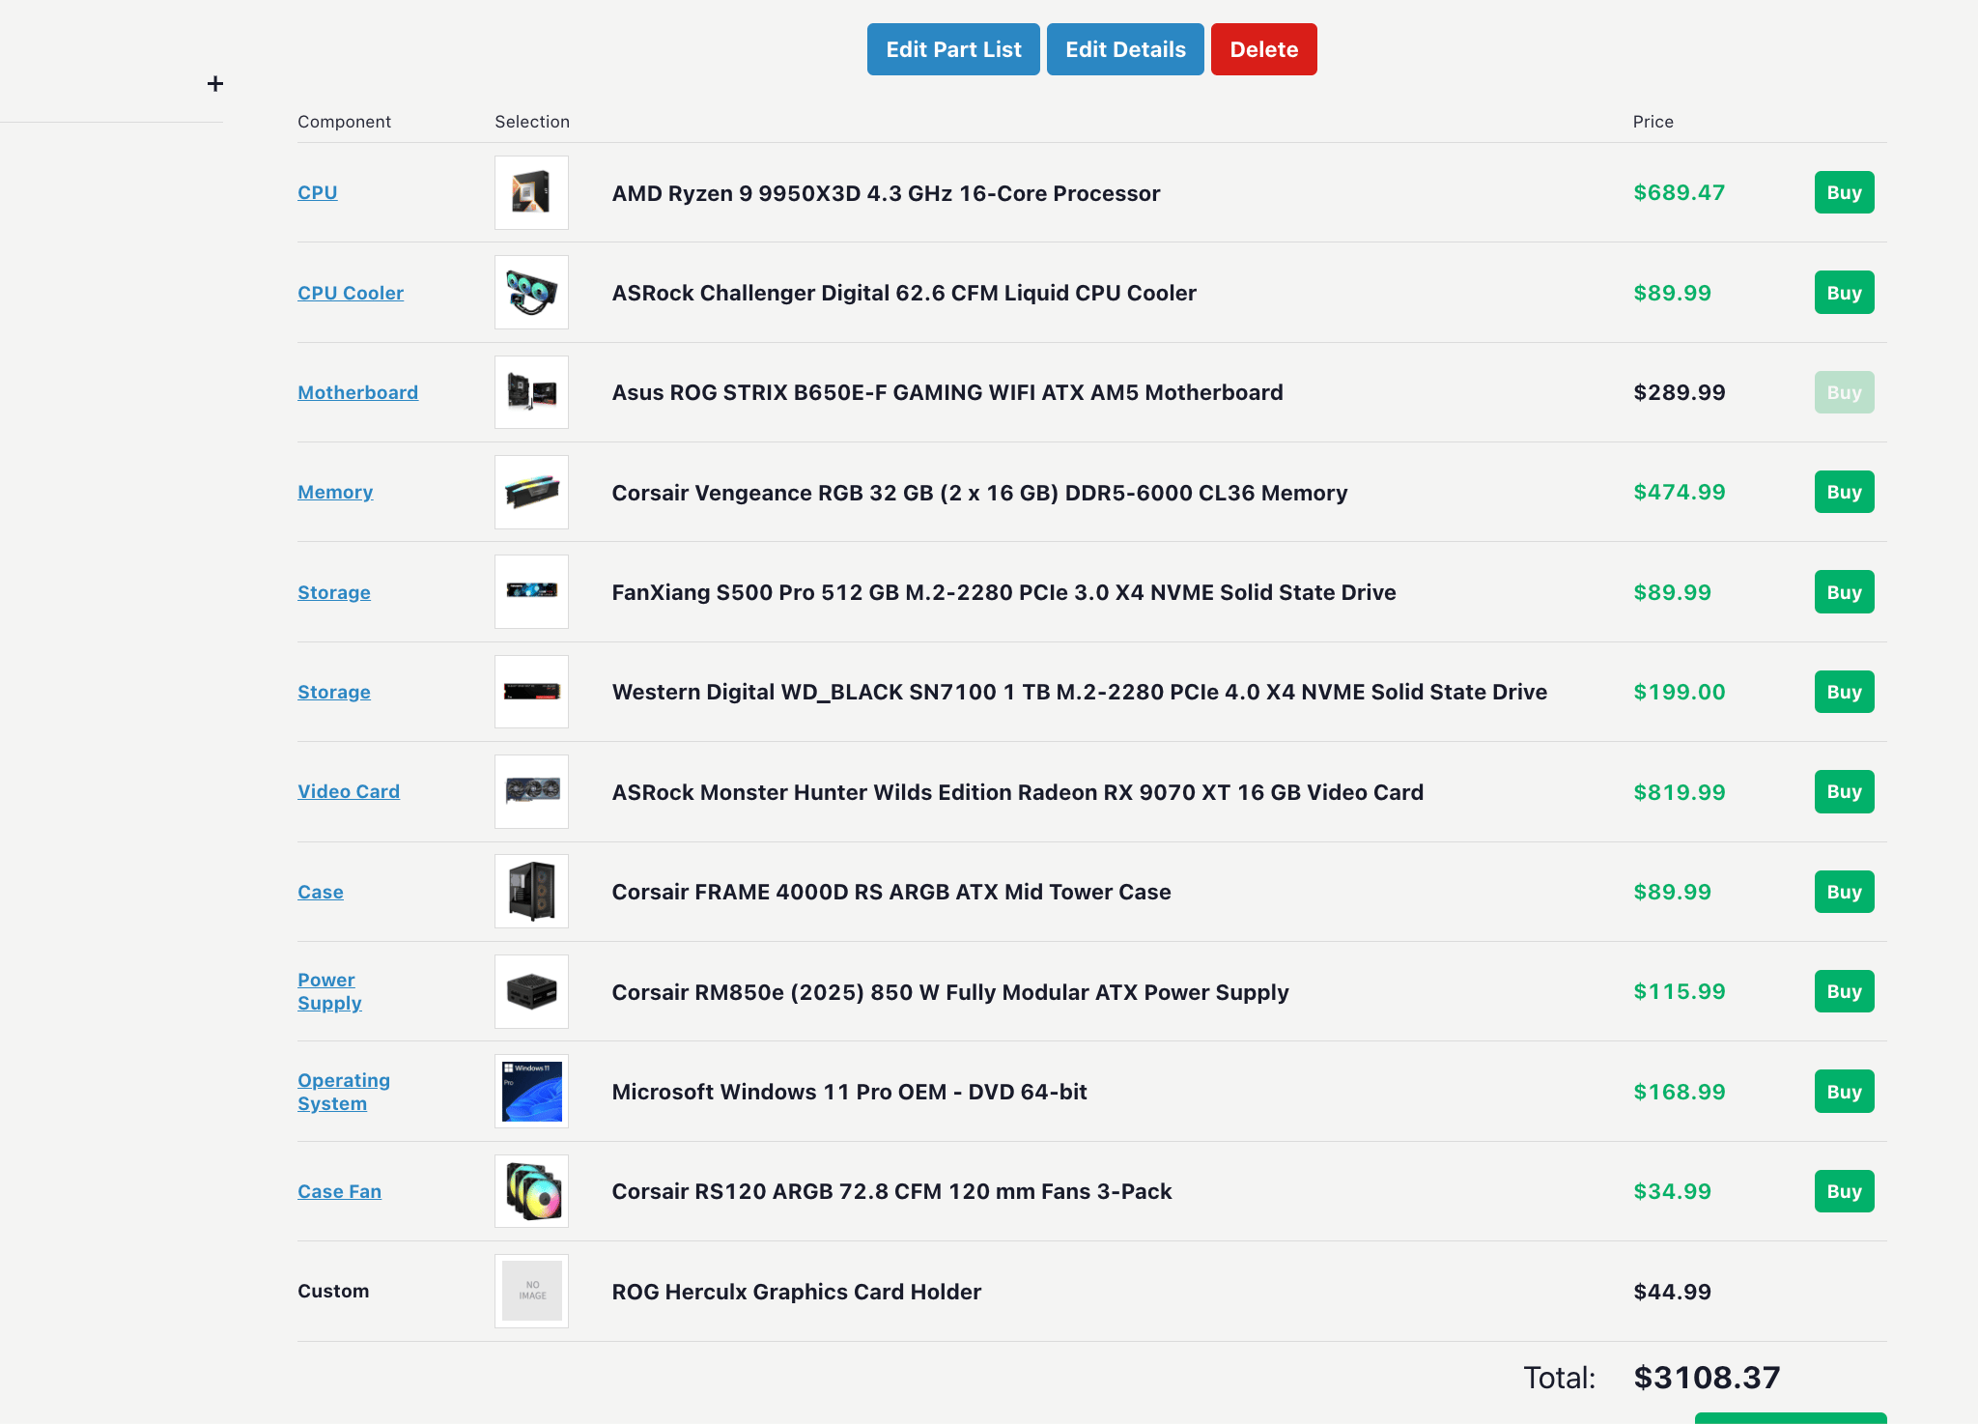Open the Asus ROG STRIX motherboard thumbnail
Viewport: 1978px width, 1424px height.
click(531, 392)
